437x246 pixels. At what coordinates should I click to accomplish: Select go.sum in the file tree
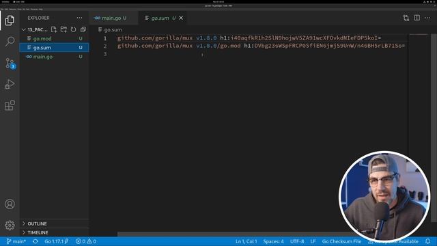point(55,47)
